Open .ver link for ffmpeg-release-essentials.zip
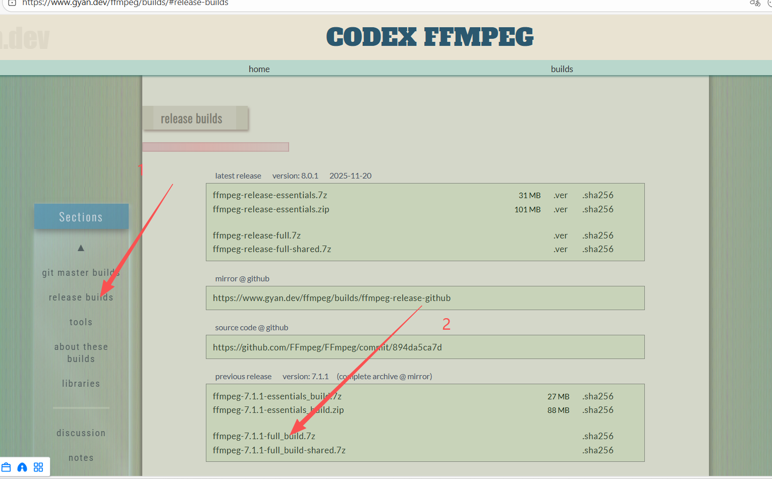Viewport: 772px width, 479px height. coord(561,209)
